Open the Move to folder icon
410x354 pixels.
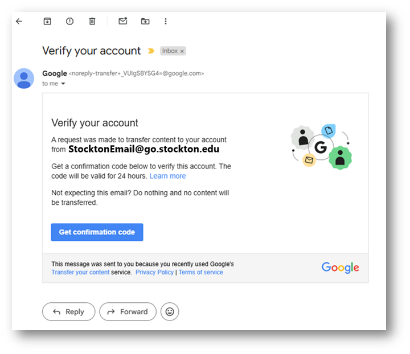(145, 21)
